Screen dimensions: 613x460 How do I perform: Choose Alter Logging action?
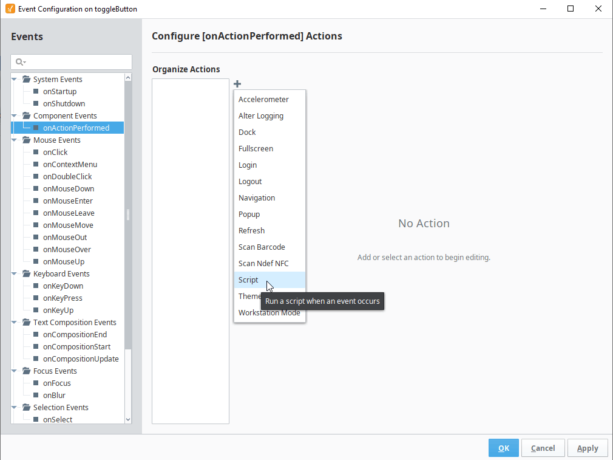click(269, 116)
